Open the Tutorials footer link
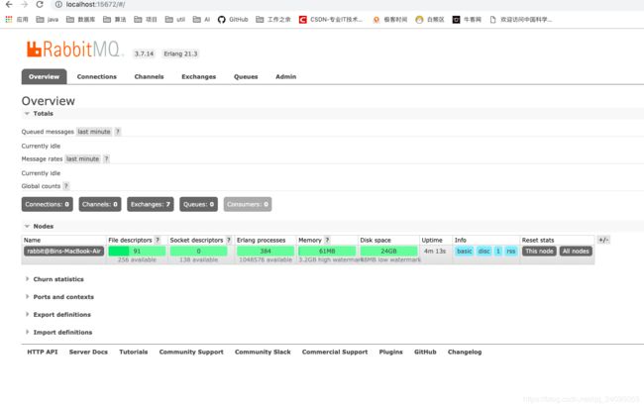This screenshot has width=644, height=408. point(133,353)
